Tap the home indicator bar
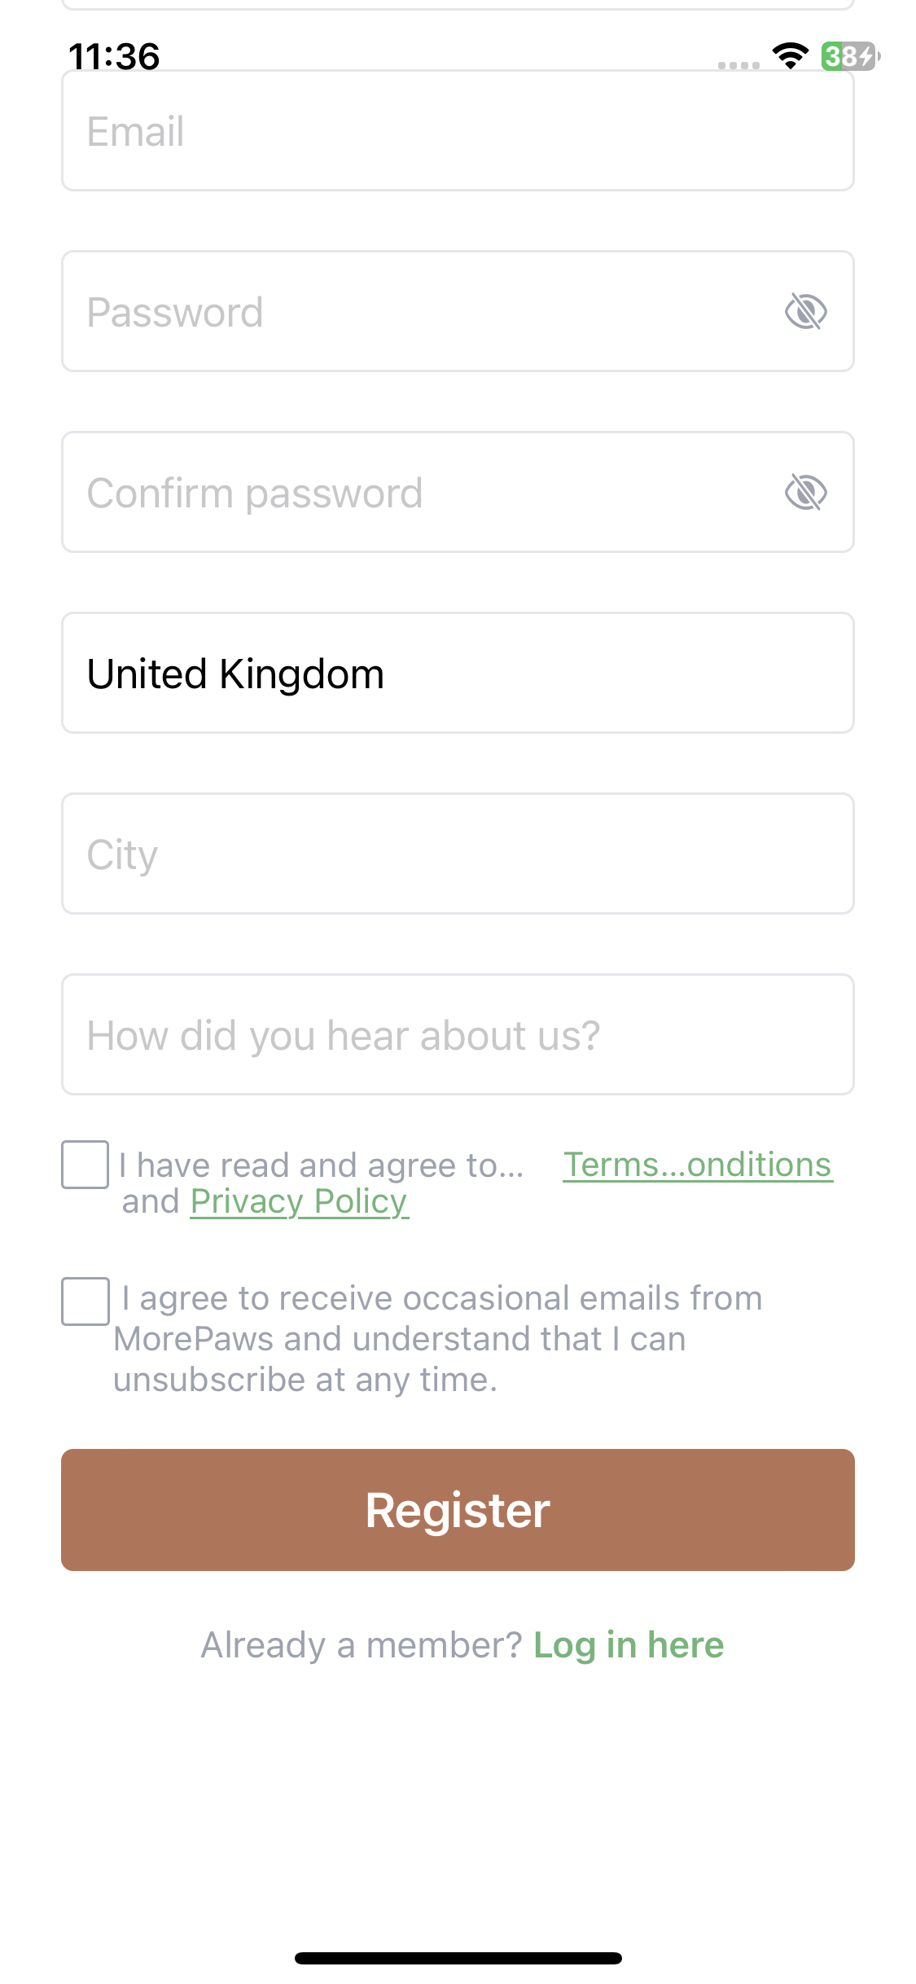916x1984 pixels. pyautogui.click(x=458, y=1958)
